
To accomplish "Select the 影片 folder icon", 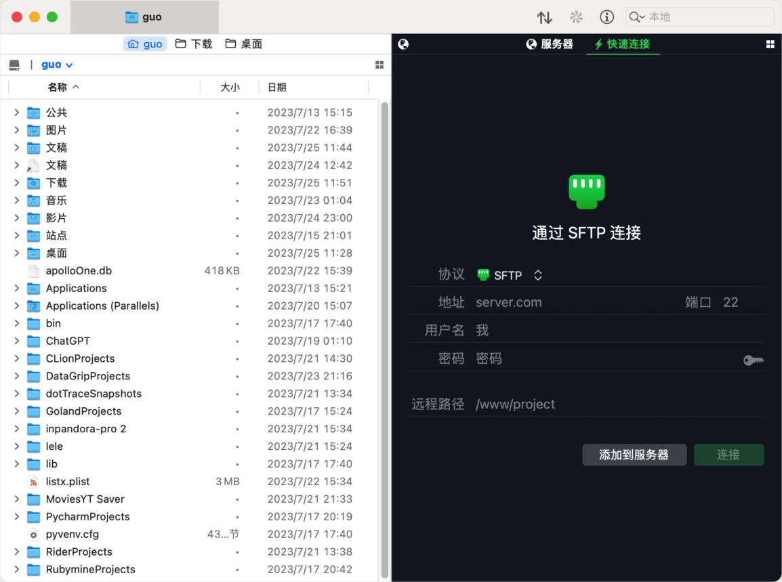I will pyautogui.click(x=33, y=218).
